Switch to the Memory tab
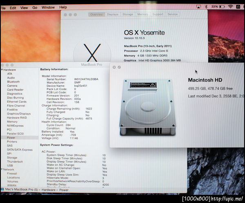The height and width of the screenshot is (203, 245). pos(143,14)
